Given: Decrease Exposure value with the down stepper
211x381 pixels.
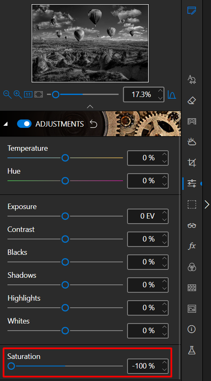Looking at the screenshot, I should (x=164, y=220).
